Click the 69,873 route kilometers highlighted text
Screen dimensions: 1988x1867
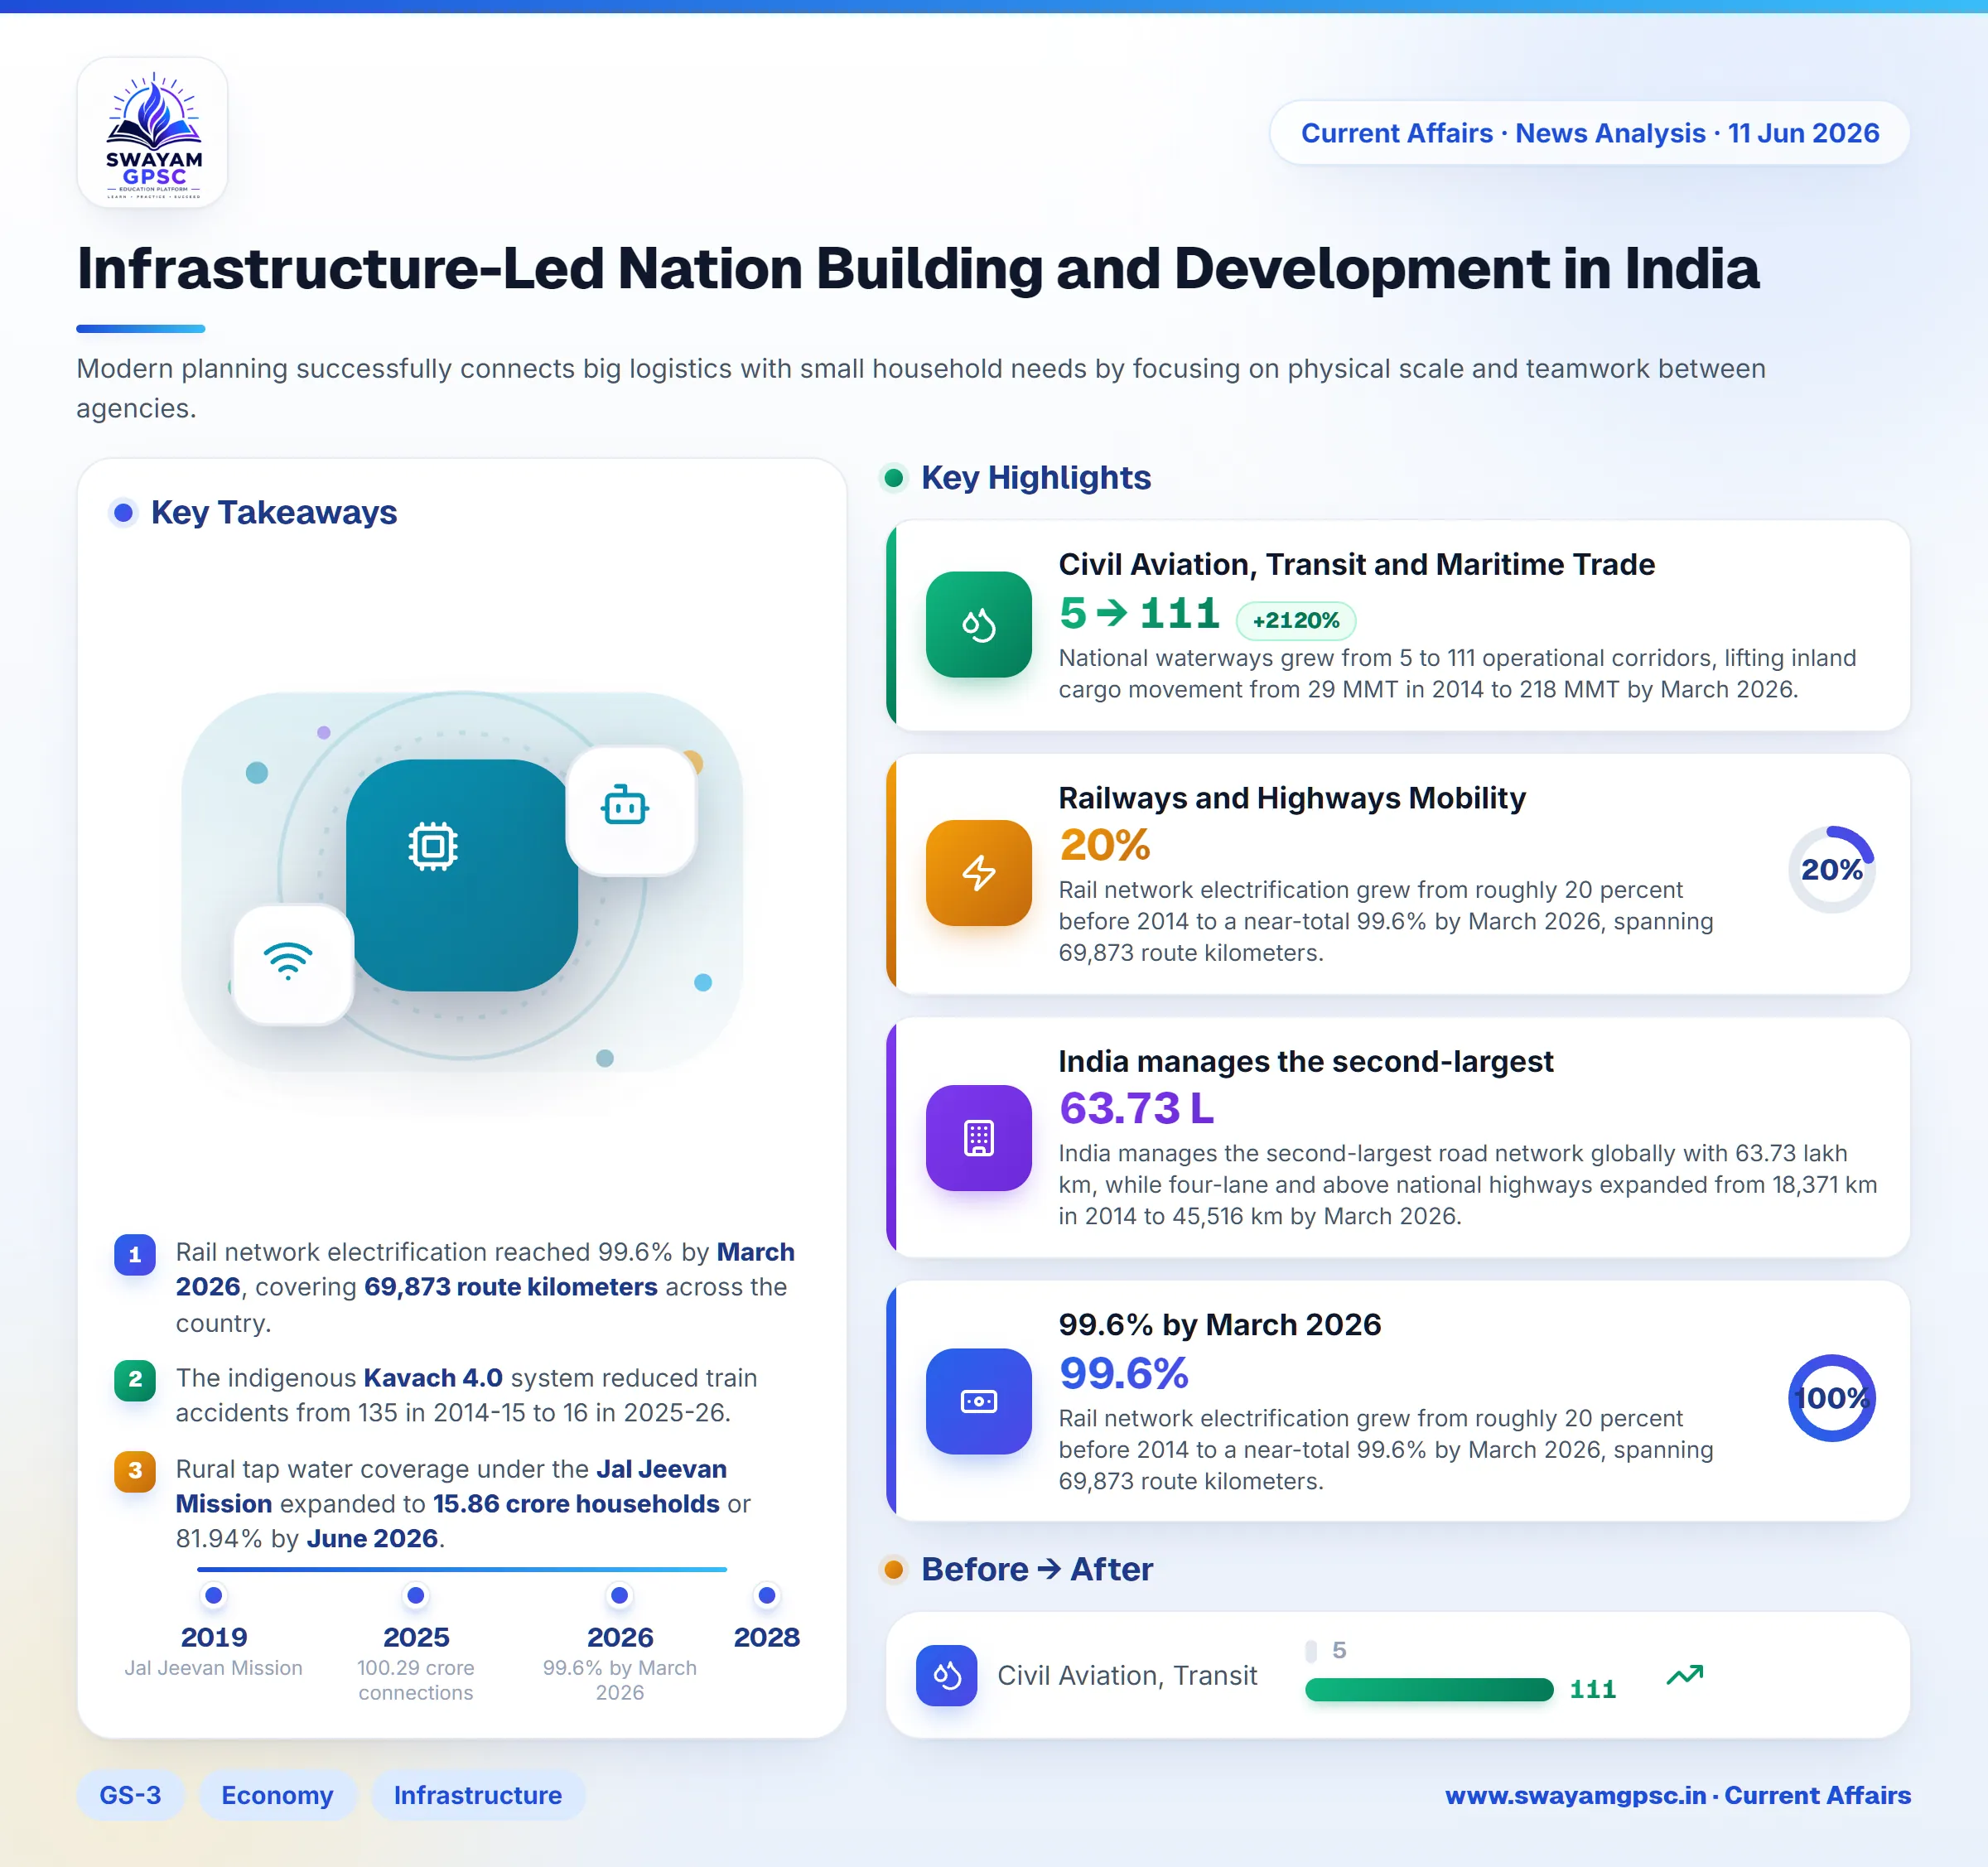click(511, 1287)
